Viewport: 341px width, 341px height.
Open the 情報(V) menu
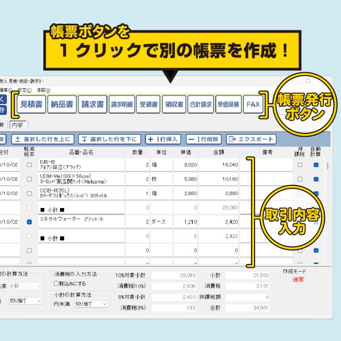coord(43,90)
